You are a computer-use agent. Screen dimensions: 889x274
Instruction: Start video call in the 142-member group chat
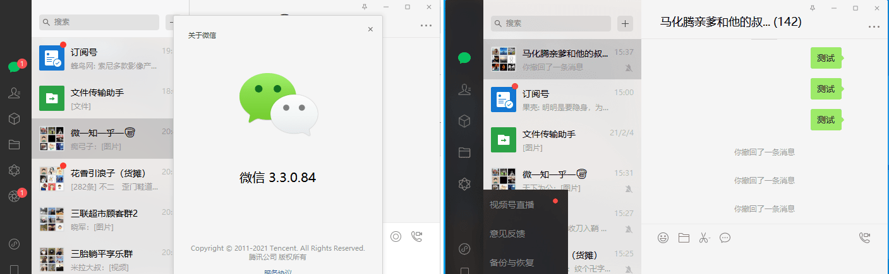(x=865, y=237)
